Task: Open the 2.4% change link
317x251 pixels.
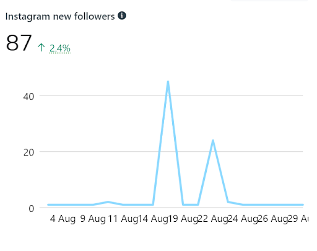Action: [60, 48]
